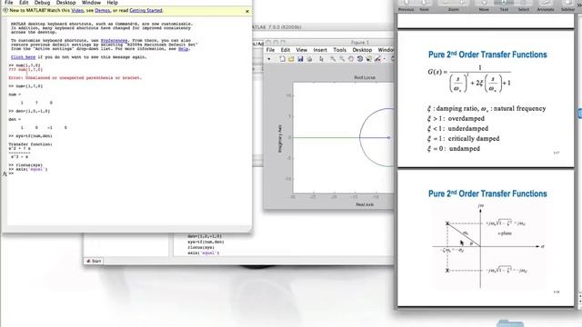
Task: Select the Rotate 3D tool
Action: [360, 59]
